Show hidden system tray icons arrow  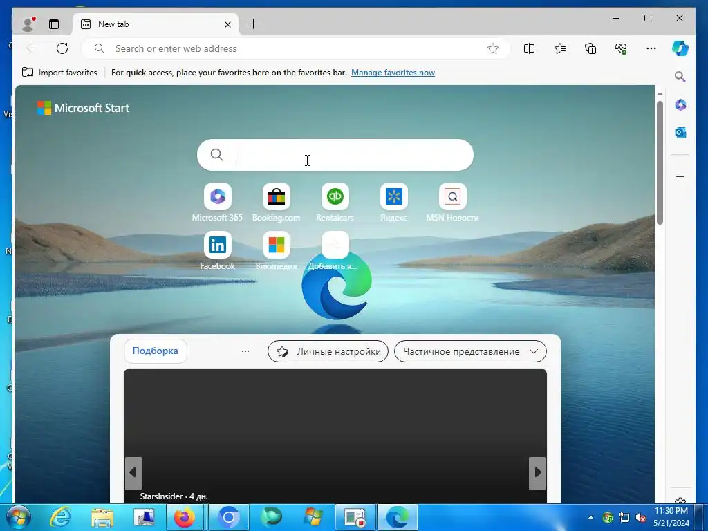point(590,517)
